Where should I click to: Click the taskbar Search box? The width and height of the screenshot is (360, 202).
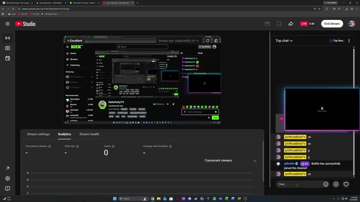coord(133,199)
